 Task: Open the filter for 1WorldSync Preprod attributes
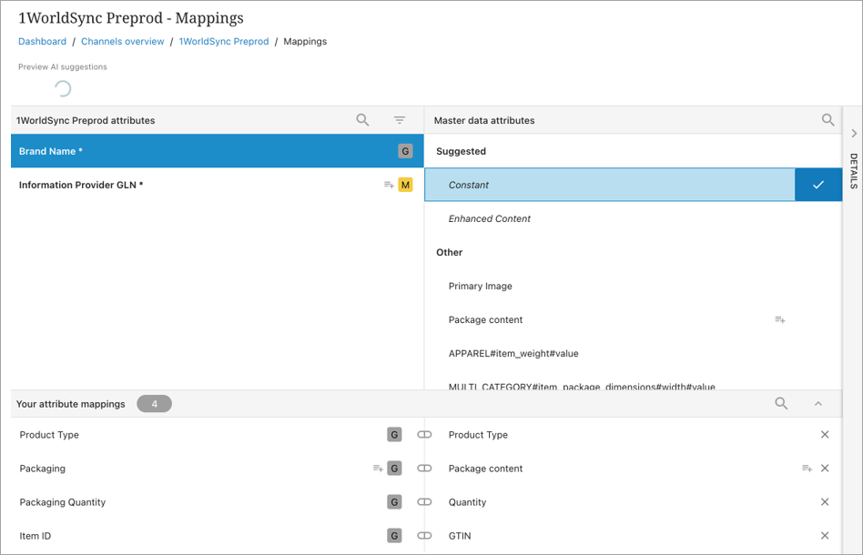click(399, 120)
